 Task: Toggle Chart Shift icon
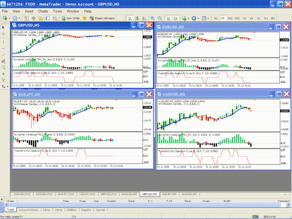click(x=176, y=18)
